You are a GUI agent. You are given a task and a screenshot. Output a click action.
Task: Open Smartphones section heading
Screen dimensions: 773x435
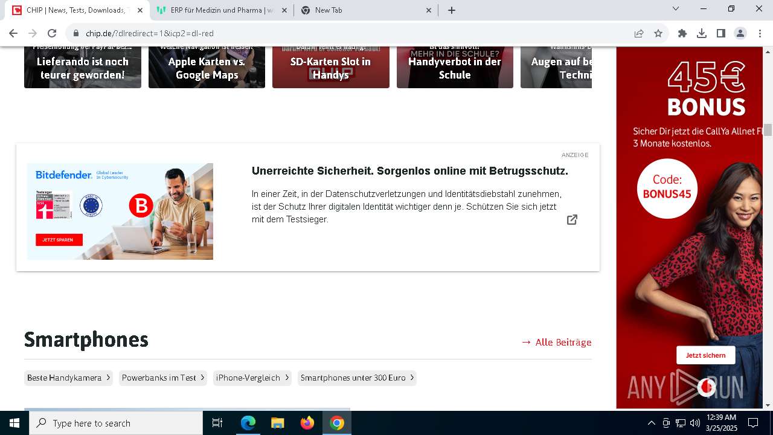[86, 340]
